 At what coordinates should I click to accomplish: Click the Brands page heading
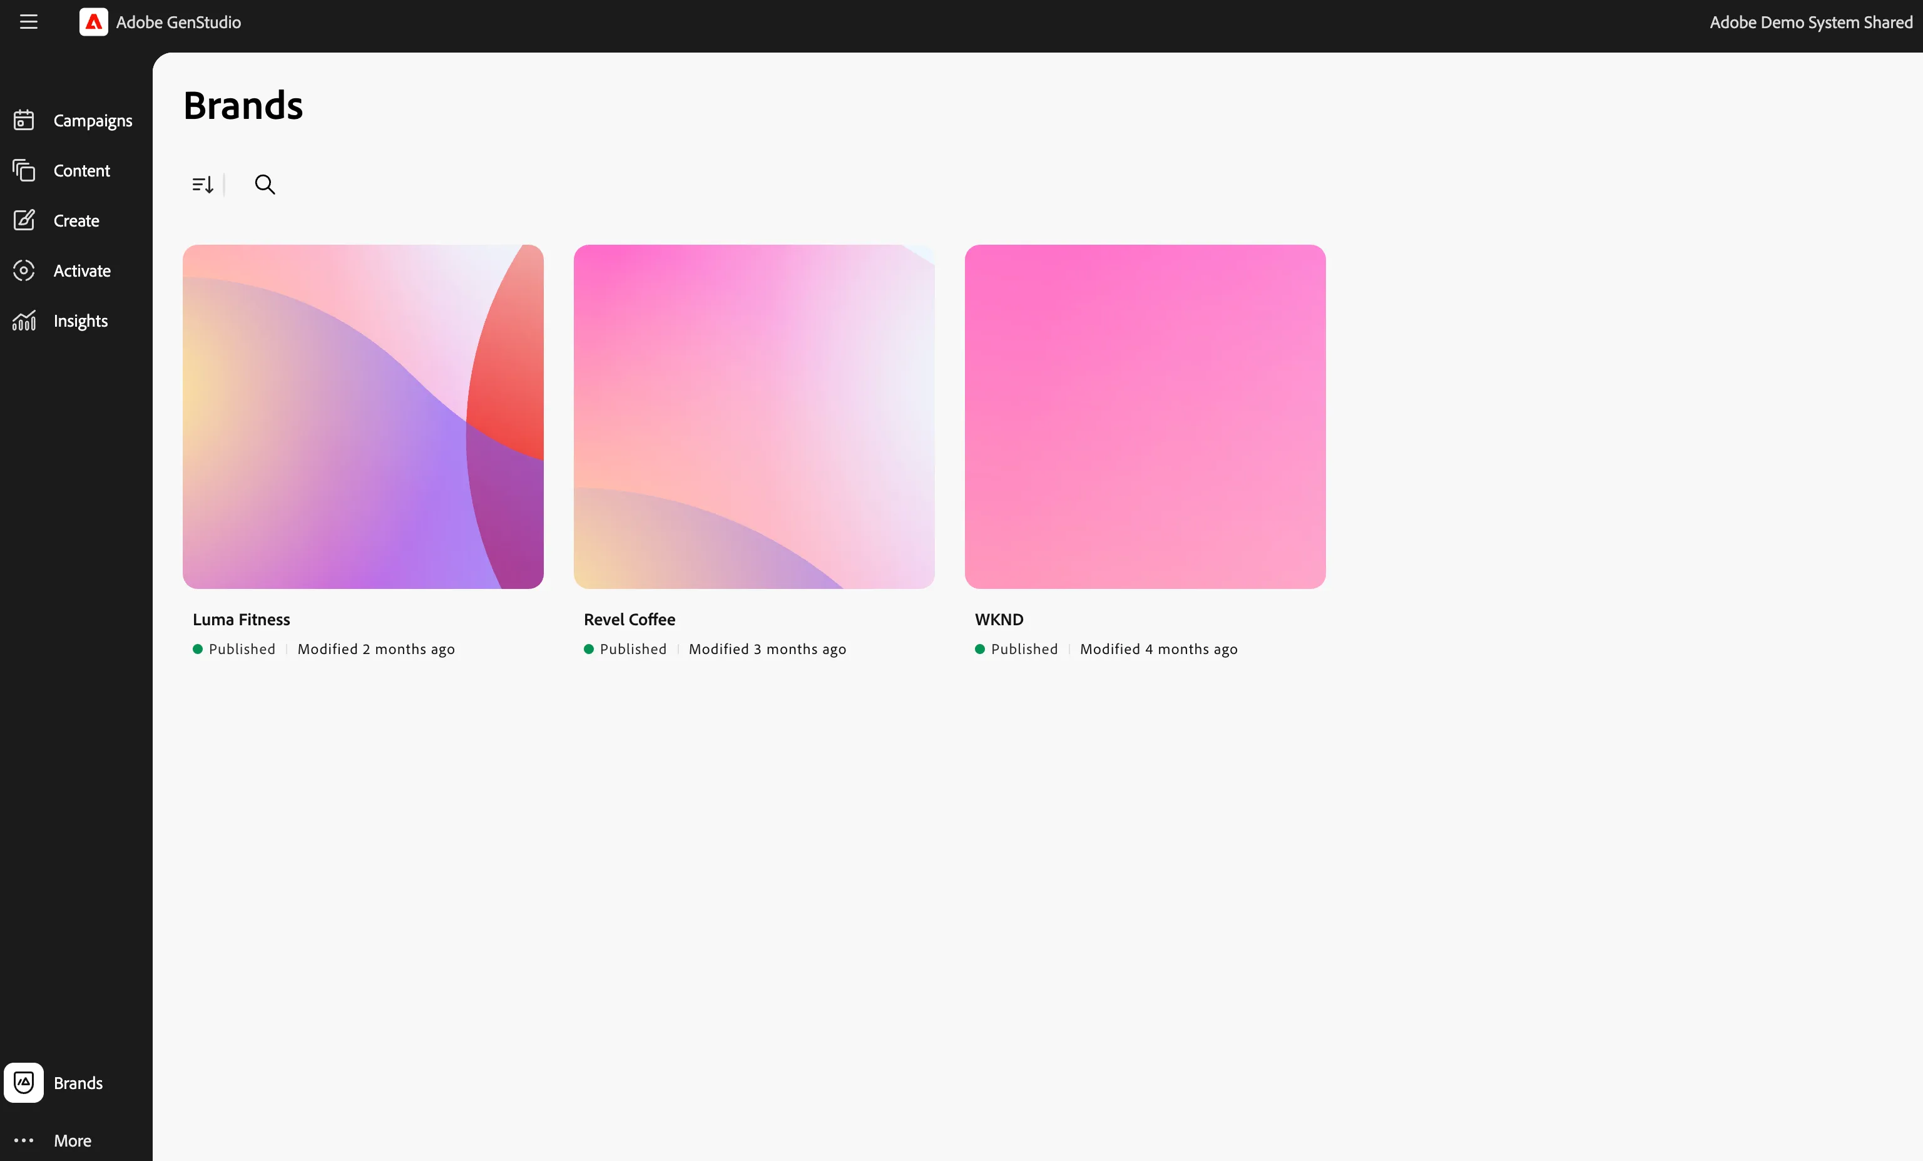coord(243,105)
